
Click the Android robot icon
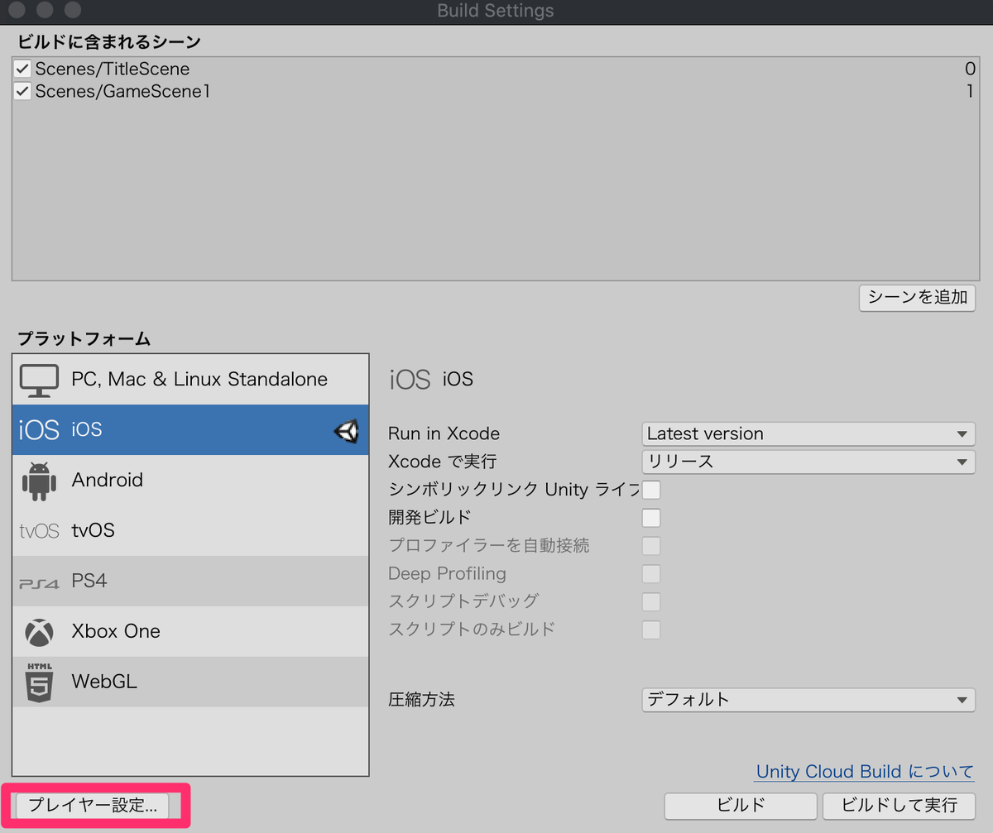click(39, 481)
